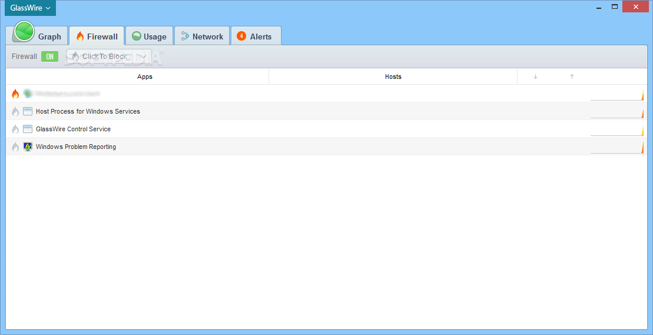Open the GlassWire main menu dropdown
Viewport: 653px width, 335px height.
point(30,8)
